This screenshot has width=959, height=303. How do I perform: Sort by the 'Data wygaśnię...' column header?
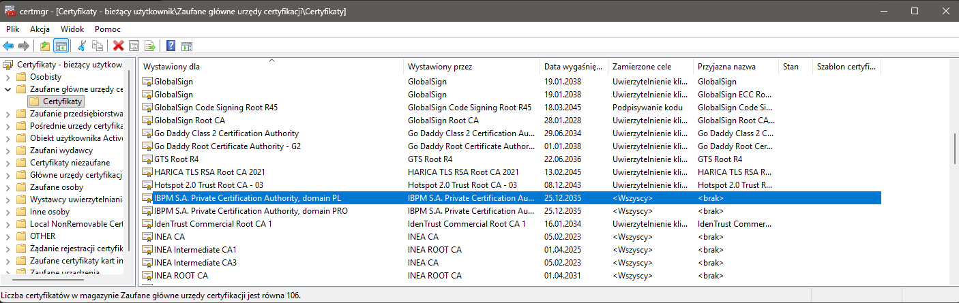pos(574,67)
